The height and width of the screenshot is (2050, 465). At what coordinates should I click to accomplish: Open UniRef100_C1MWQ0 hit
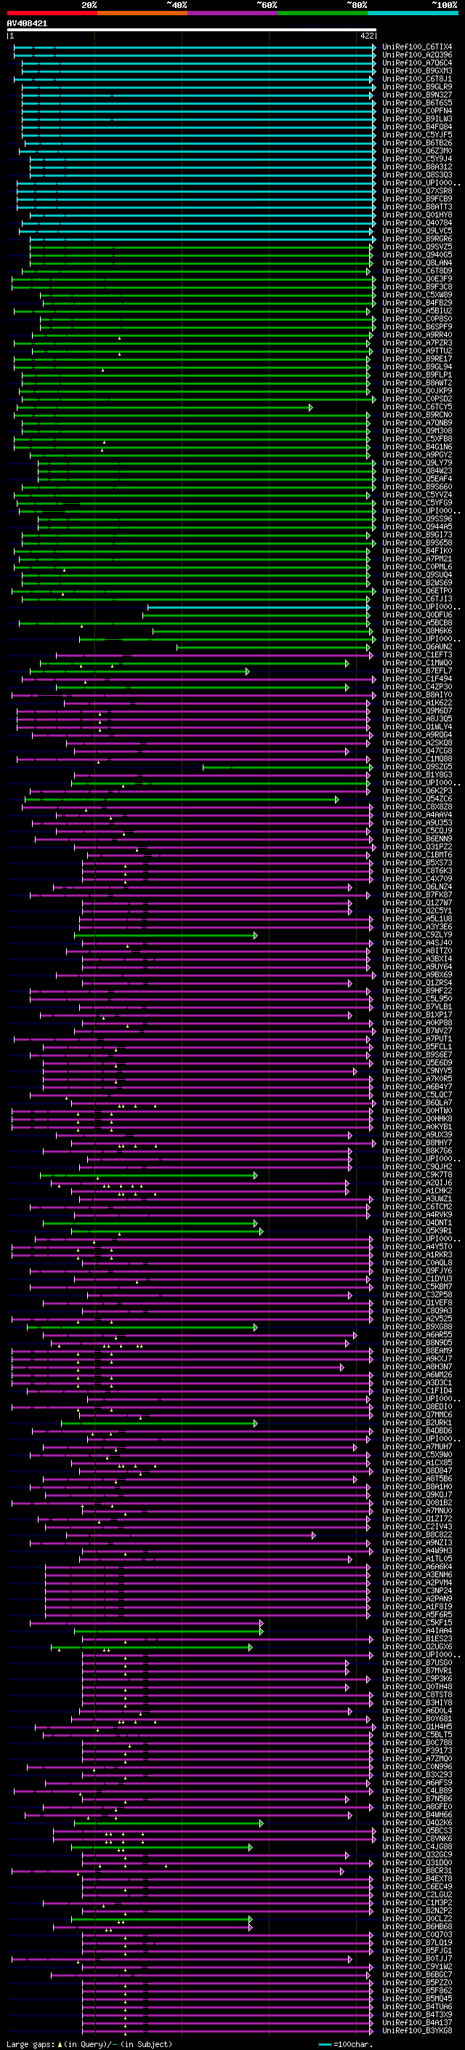(x=417, y=663)
